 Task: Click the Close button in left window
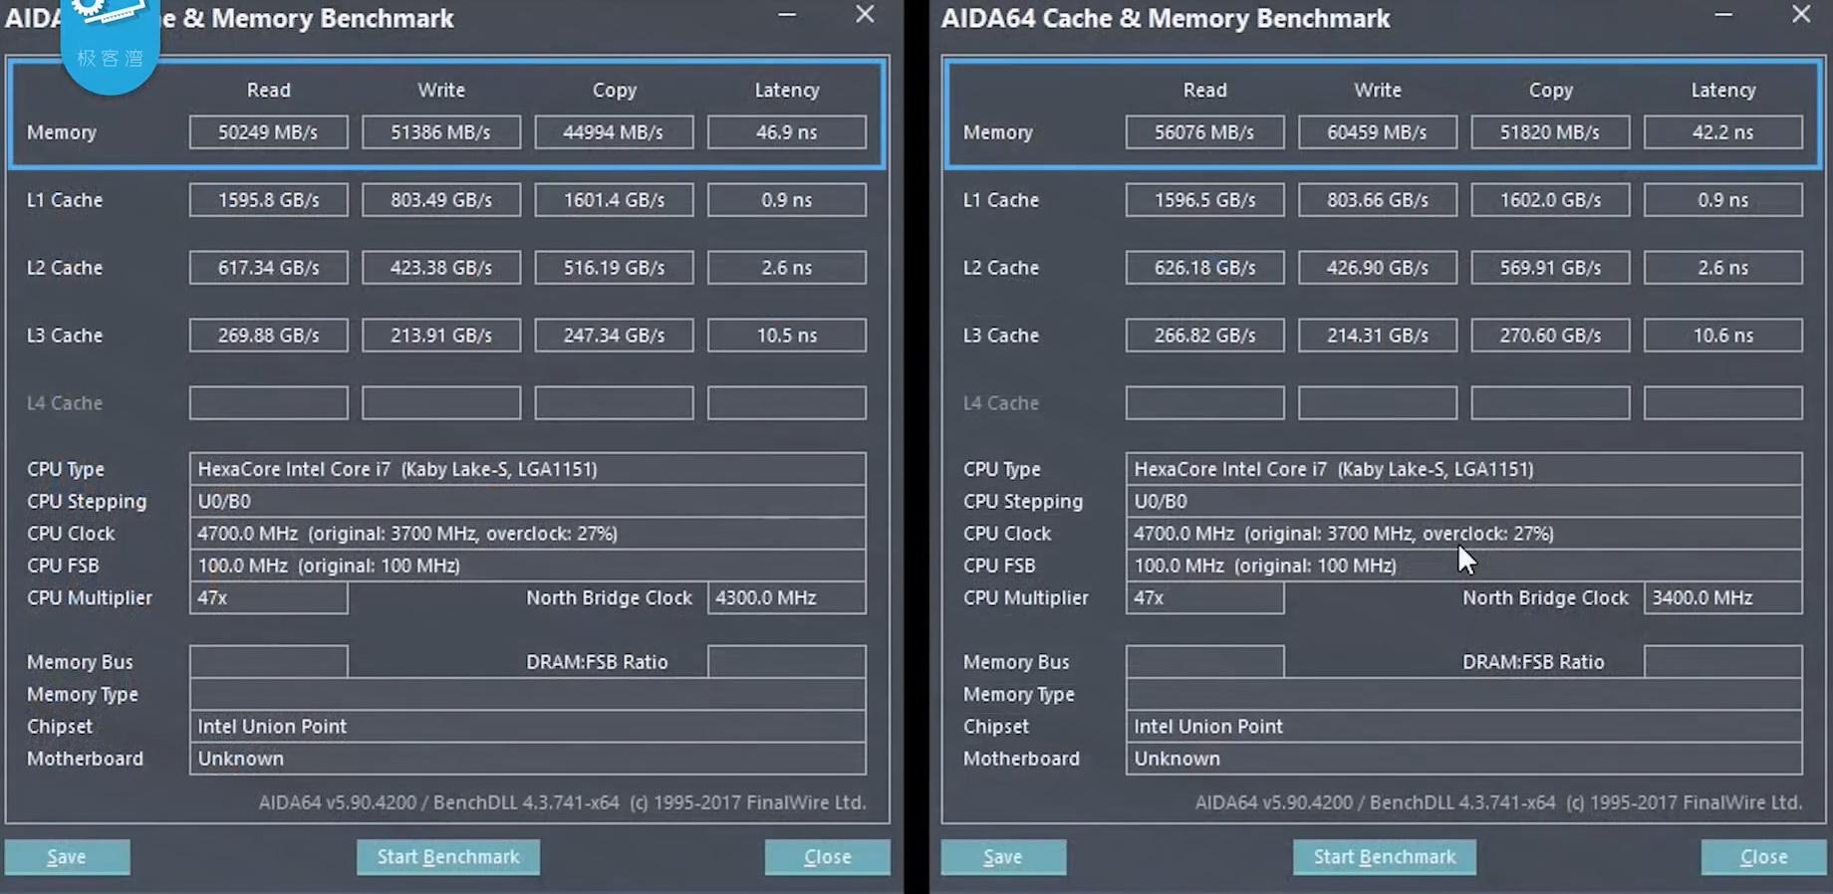pos(827,856)
